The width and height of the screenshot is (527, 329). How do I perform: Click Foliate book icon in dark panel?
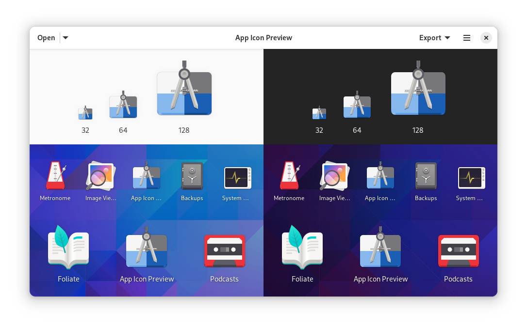pos(302,247)
